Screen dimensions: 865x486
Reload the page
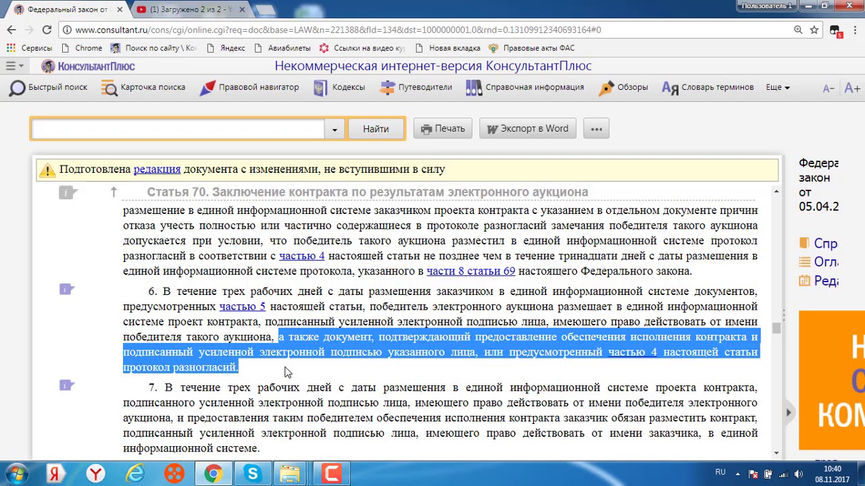coord(47,30)
